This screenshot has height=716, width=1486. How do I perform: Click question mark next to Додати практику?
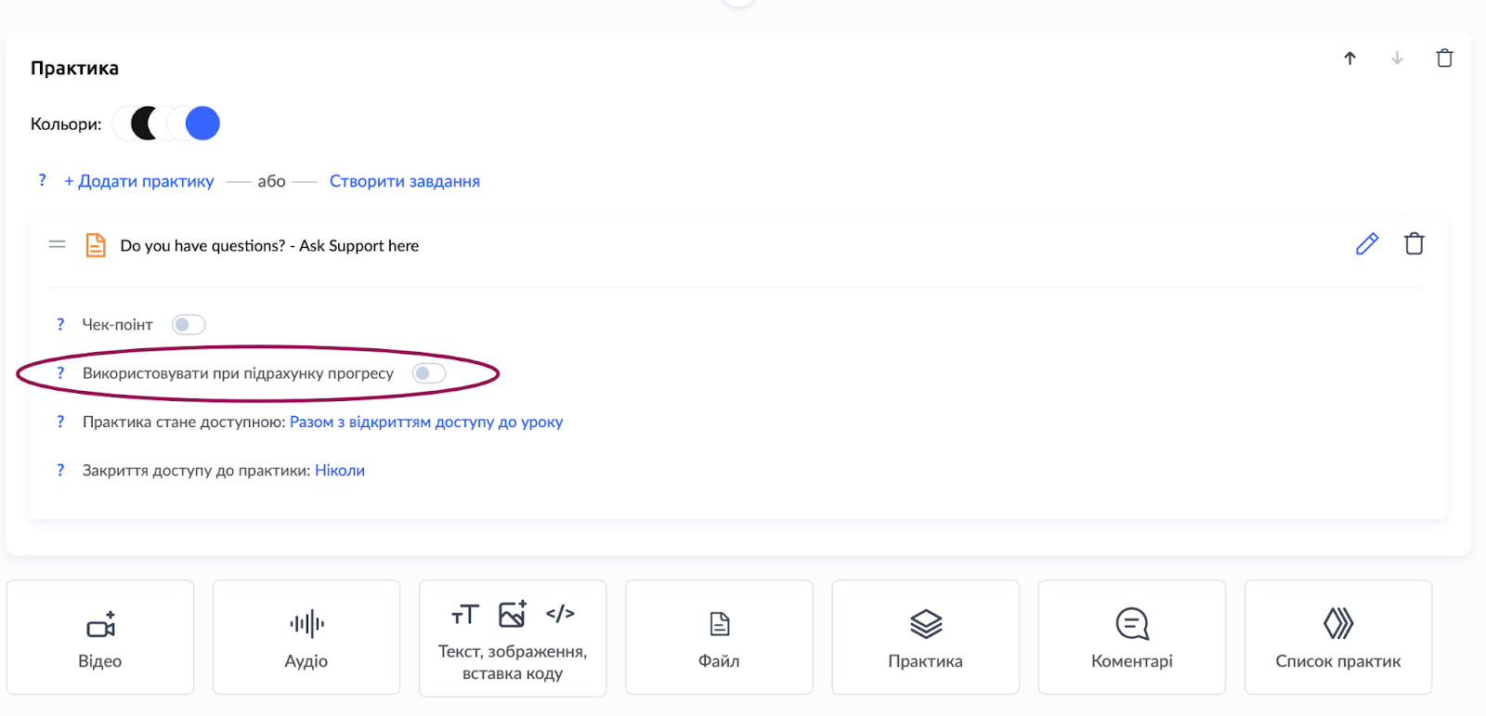coord(42,181)
